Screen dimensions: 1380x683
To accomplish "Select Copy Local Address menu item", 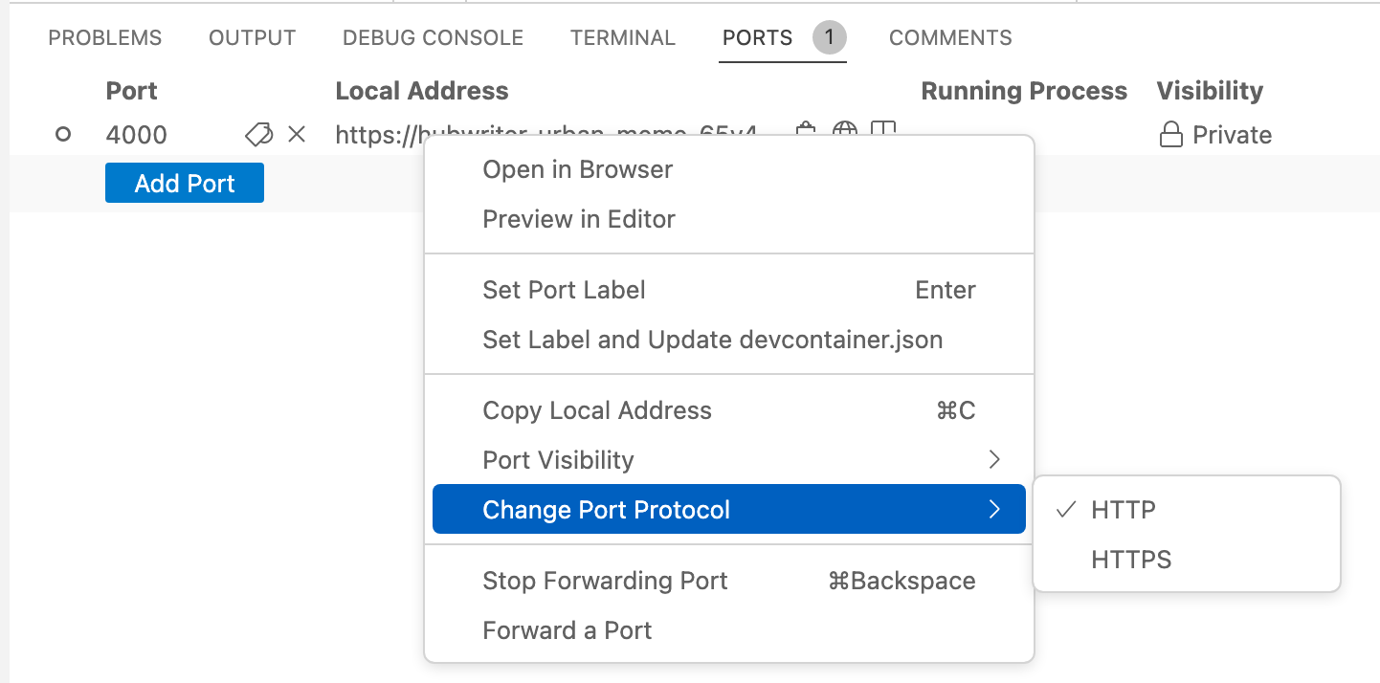I will point(597,409).
